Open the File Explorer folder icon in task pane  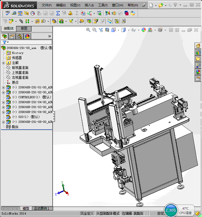198,59
